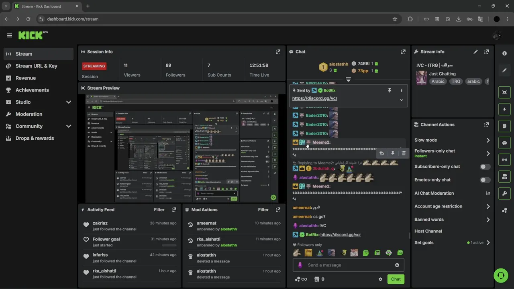Viewport: 514px width, 289px height.
Task: Click the TRG tag chip
Action: pos(456,81)
